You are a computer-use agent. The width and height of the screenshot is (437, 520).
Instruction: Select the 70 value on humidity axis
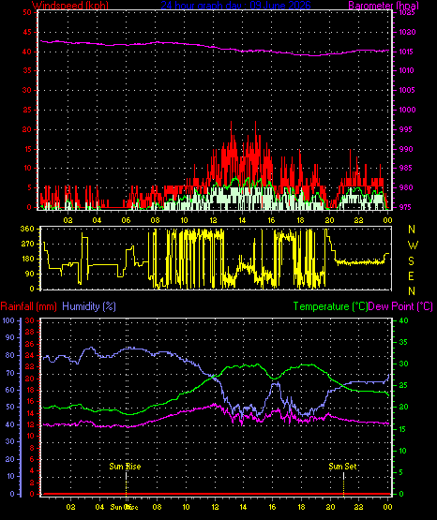coord(10,373)
